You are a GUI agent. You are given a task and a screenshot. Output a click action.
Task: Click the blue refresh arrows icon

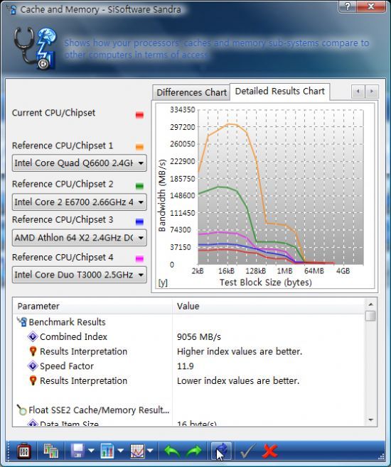(221, 451)
